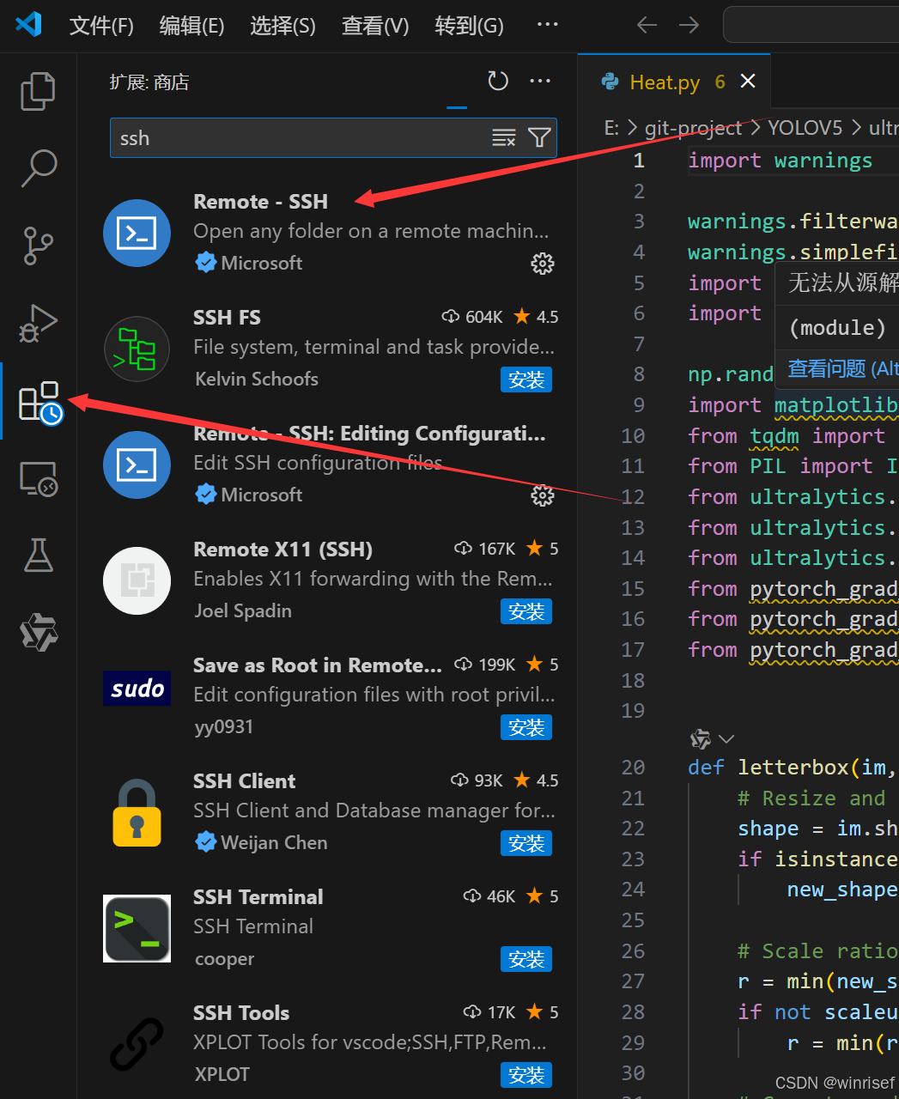Install the SSH FS extension

click(x=526, y=379)
